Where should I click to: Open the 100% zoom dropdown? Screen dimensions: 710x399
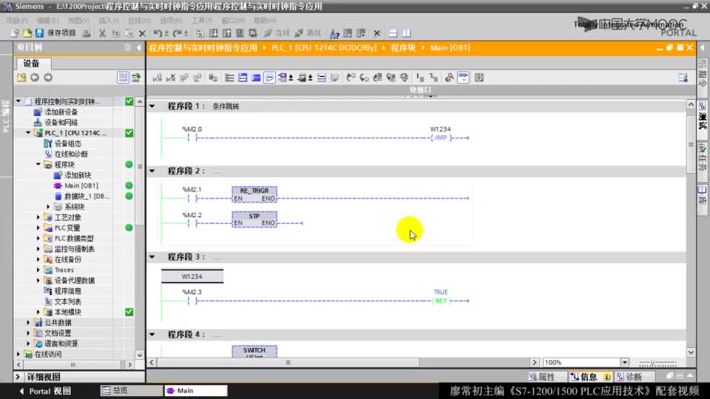(x=624, y=362)
